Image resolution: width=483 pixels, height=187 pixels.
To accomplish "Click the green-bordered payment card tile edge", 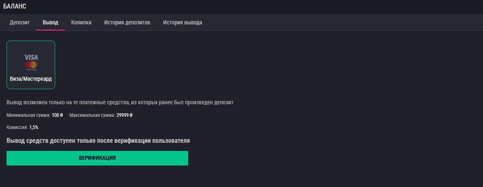I will click(7, 65).
